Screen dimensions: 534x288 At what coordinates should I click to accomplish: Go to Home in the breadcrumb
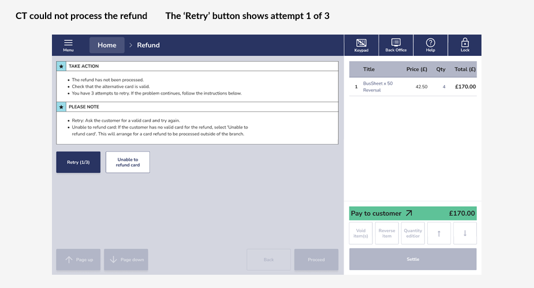click(107, 45)
